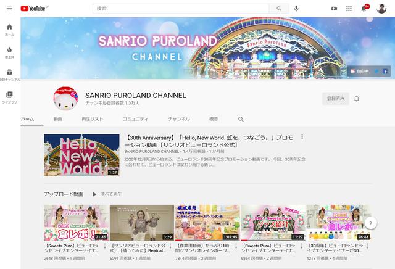Open the 3:29 dance video thumbnail

pyautogui.click(x=142, y=223)
